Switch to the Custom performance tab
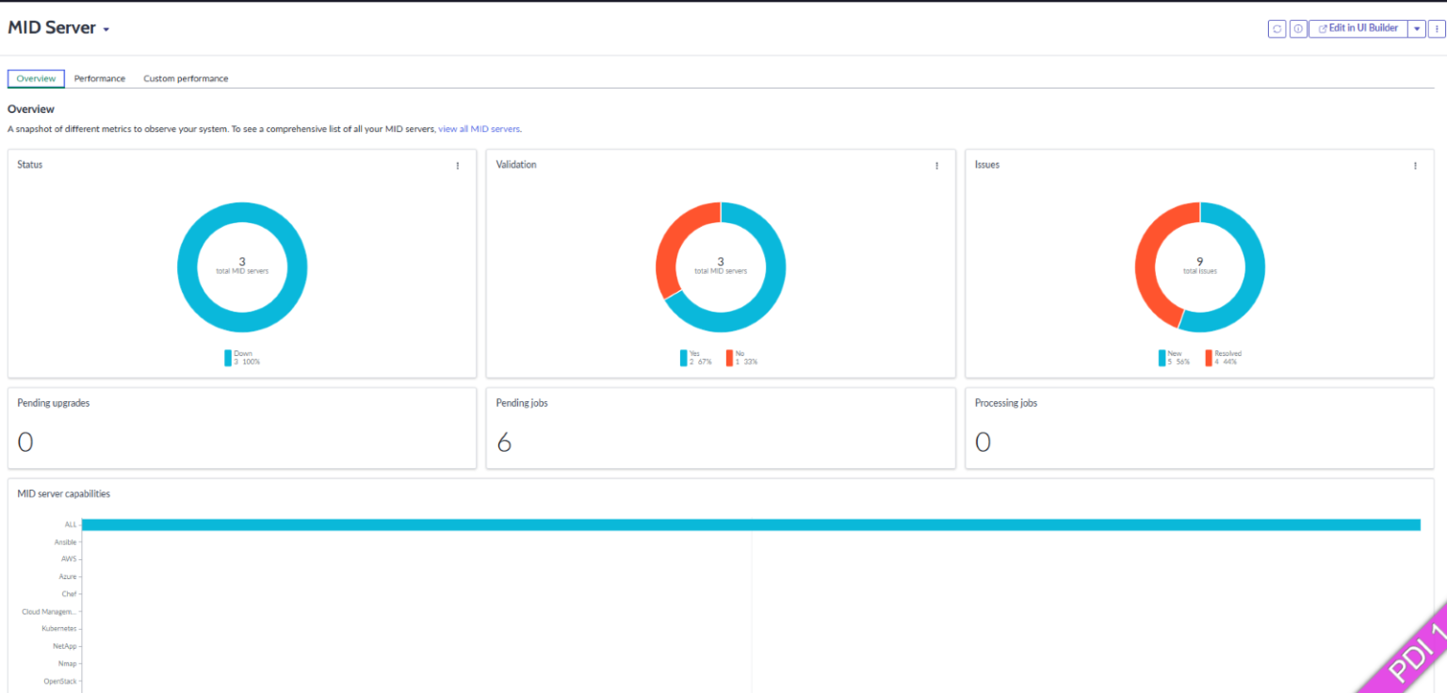The width and height of the screenshot is (1447, 693). click(x=186, y=78)
